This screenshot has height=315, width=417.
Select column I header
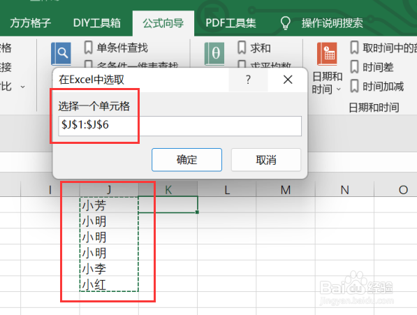(x=50, y=190)
